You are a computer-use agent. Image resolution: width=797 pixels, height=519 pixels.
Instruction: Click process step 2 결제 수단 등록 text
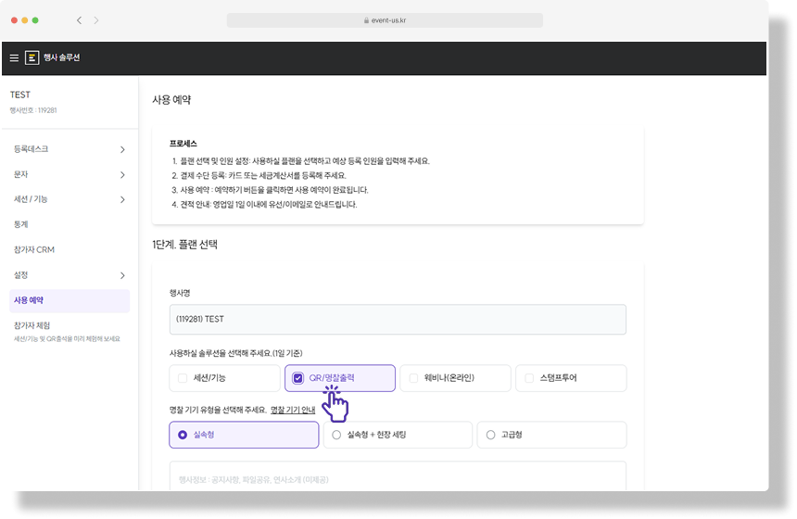click(x=259, y=176)
